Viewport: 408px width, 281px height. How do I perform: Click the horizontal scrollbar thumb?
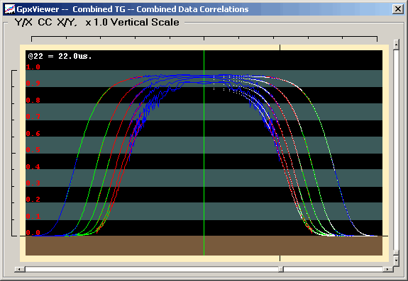tap(281, 269)
